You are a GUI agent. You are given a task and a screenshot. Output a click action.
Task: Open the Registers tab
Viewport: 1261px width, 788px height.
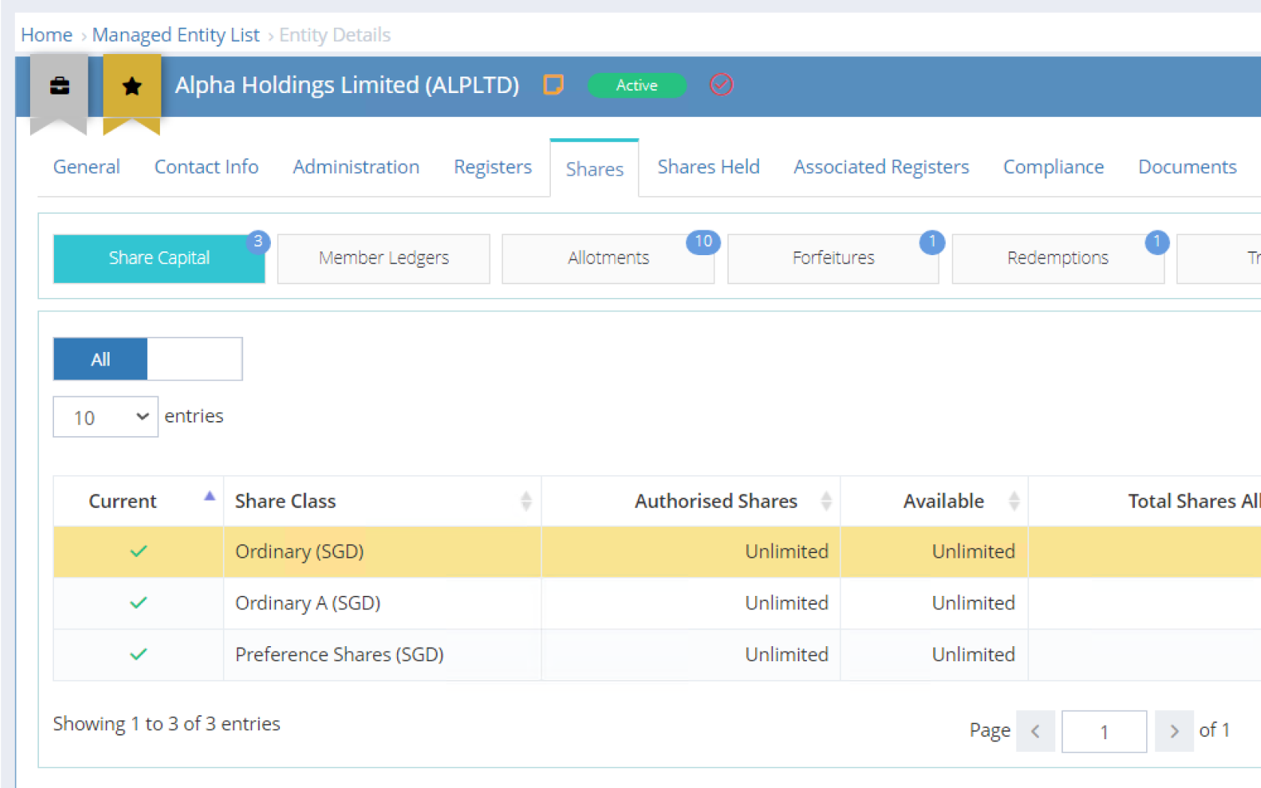click(x=492, y=167)
